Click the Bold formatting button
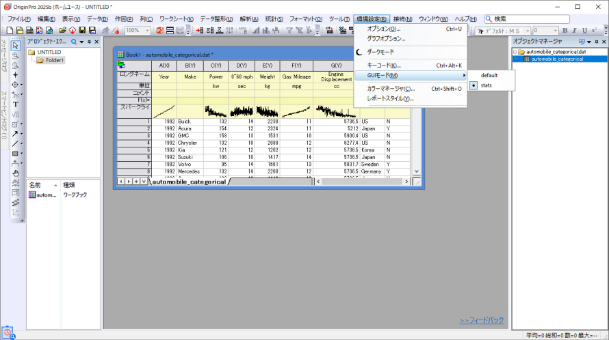The image size is (609, 340). pyautogui.click(x=565, y=30)
